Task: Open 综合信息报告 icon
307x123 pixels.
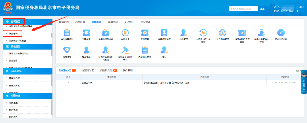Action: coord(67,33)
